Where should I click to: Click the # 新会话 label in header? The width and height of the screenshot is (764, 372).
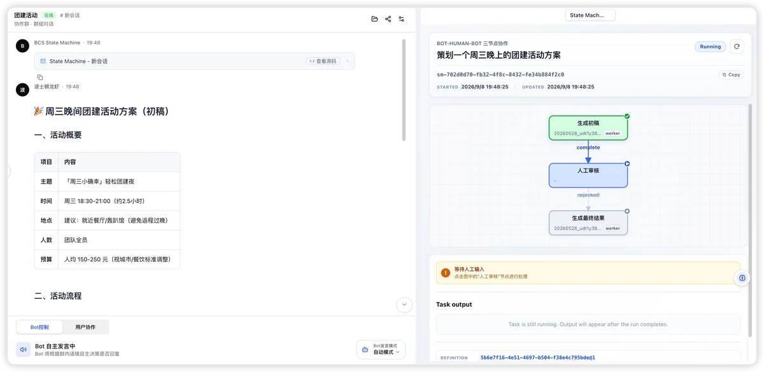click(70, 15)
